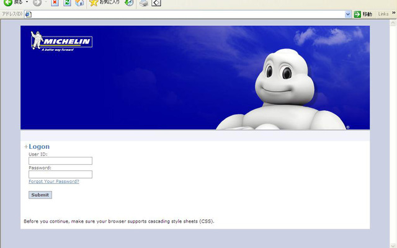Screen dimensions: 397x248
Task: Go to the Home page icon
Action: [x=79, y=2]
